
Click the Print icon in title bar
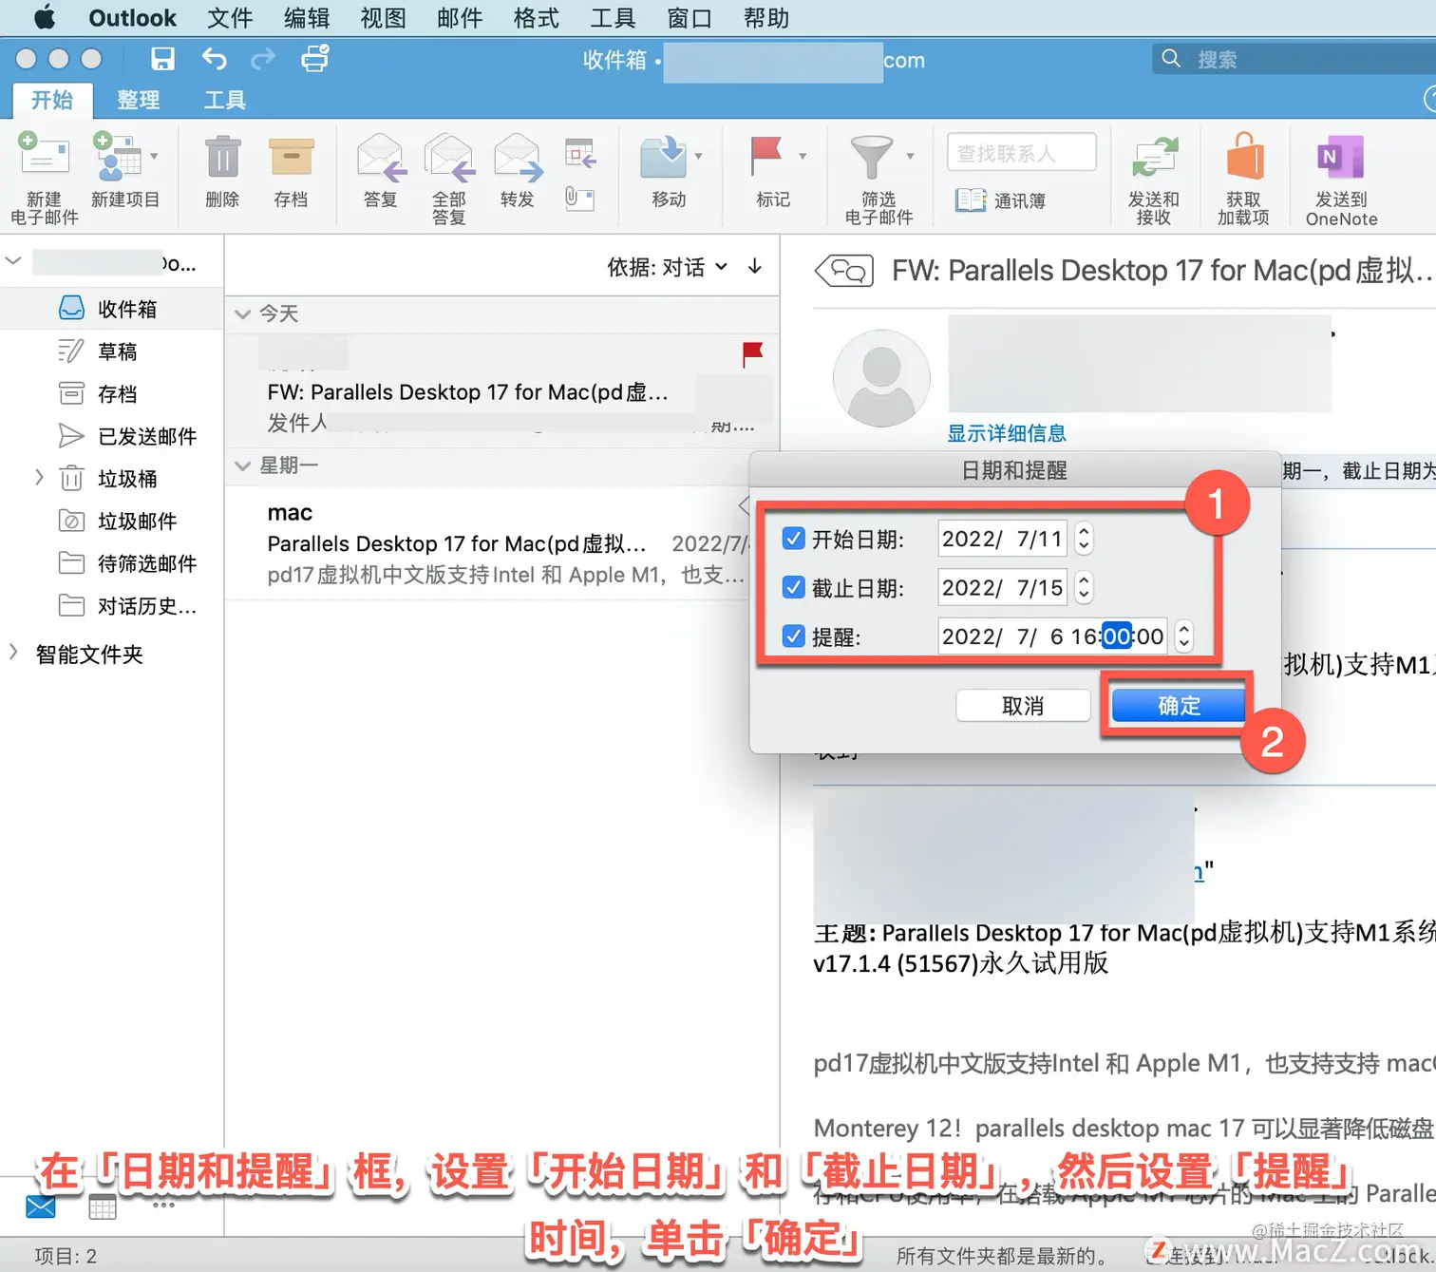click(315, 59)
